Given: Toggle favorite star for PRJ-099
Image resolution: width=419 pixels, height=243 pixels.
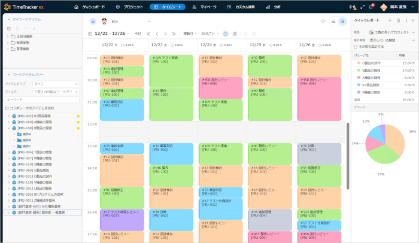Looking at the screenshot, I should pyautogui.click(x=78, y=122).
